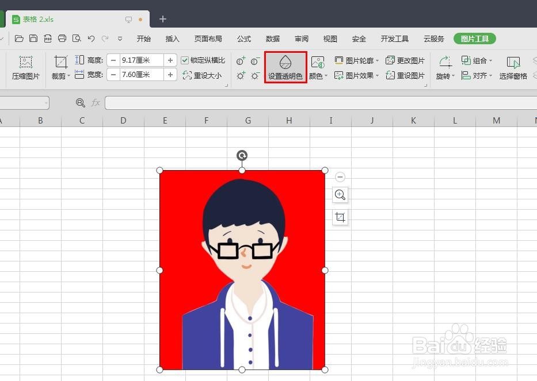Click 重设图片 reset picture button
Screen dimensions: 537x381
[405, 75]
